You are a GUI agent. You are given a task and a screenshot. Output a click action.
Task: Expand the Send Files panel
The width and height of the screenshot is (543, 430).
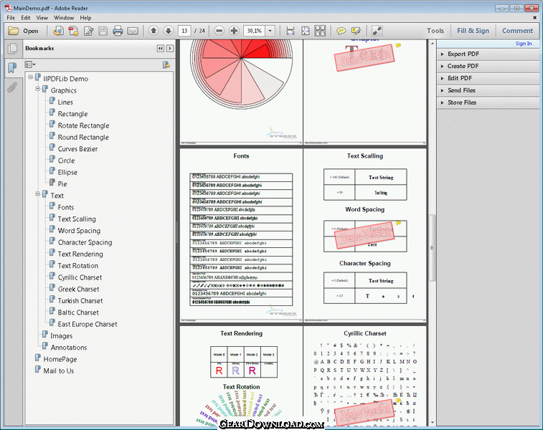[x=488, y=90]
